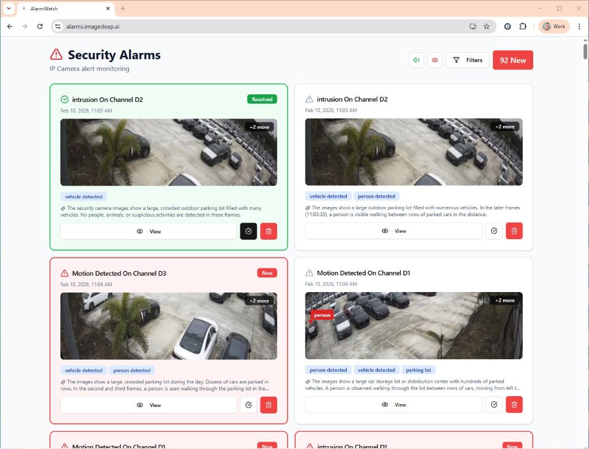589x449 pixels.
Task: Open unresolved intrusion D2 camera thumbnail
Action: tap(414, 152)
